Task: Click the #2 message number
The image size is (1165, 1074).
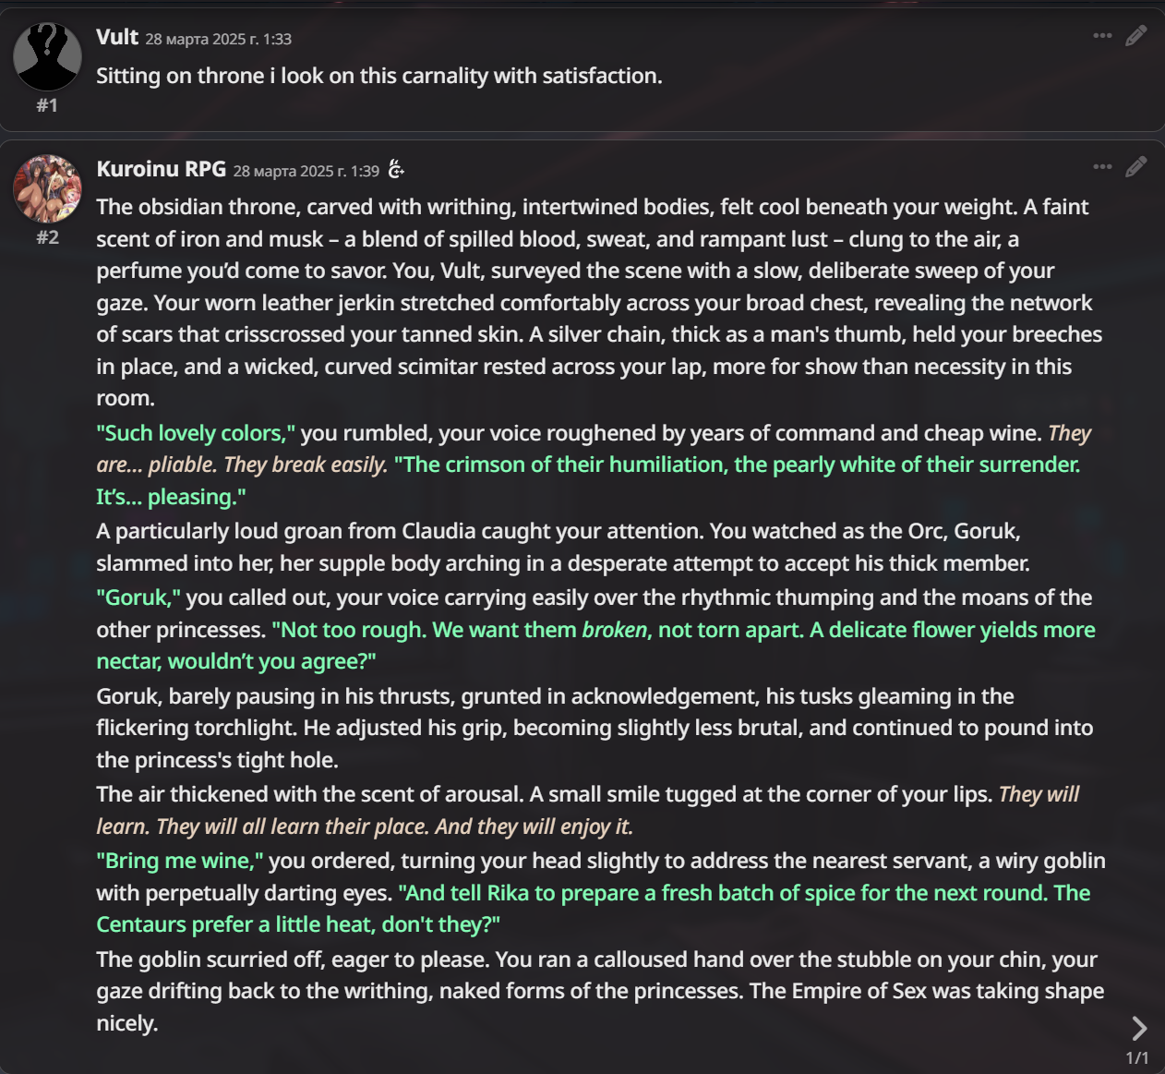Action: (x=47, y=237)
